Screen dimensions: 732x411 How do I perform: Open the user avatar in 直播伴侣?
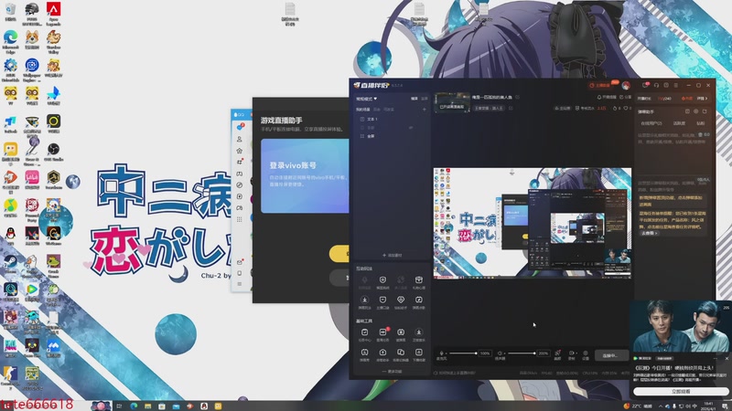[x=626, y=86]
